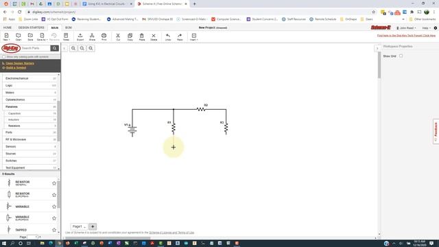The height and width of the screenshot is (247, 439).
Task: Click in the Search Parts field
Action: tap(36, 48)
